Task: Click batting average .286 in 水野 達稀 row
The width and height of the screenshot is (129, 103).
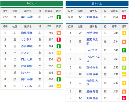Action: coord(116,33)
